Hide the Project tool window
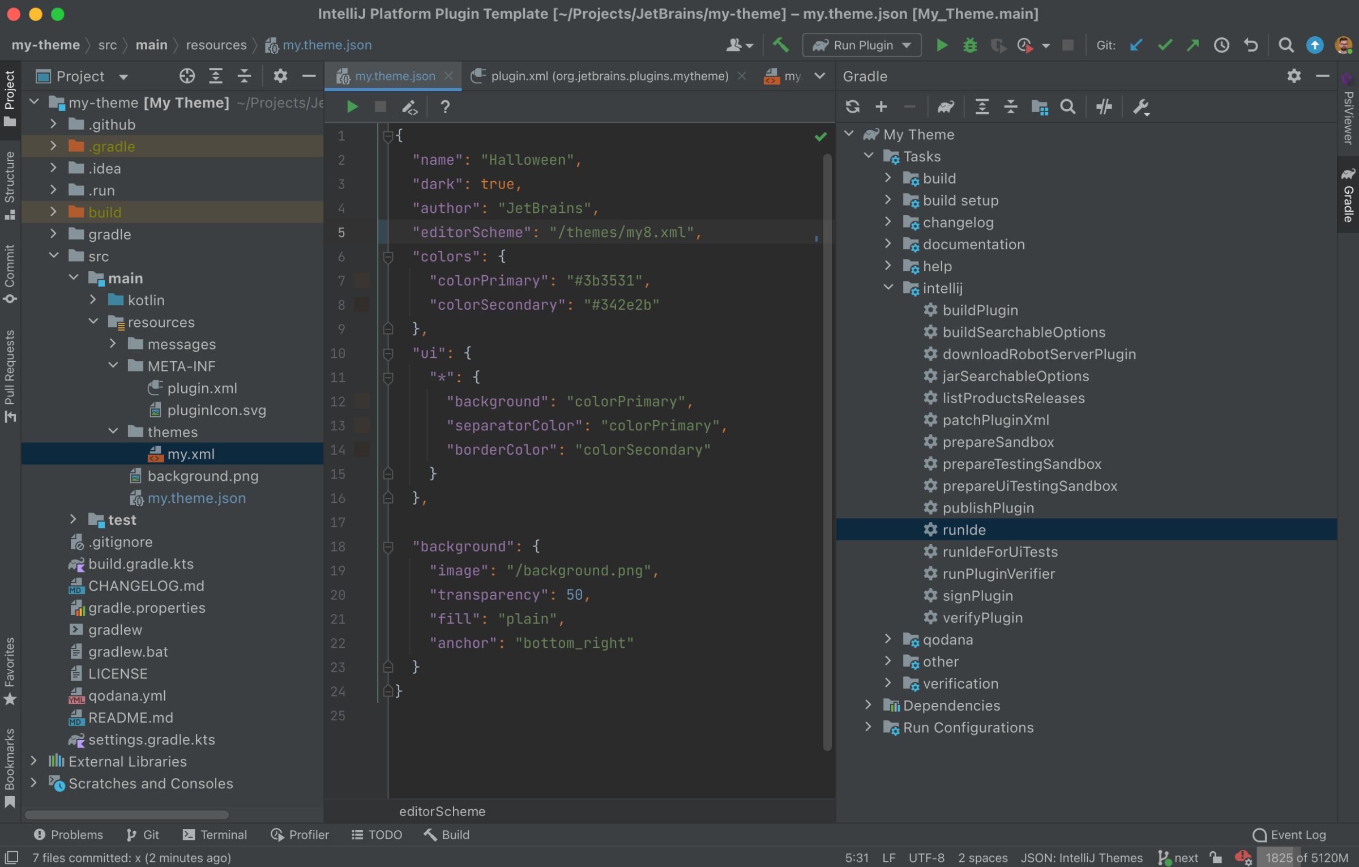The image size is (1359, 867). click(309, 76)
